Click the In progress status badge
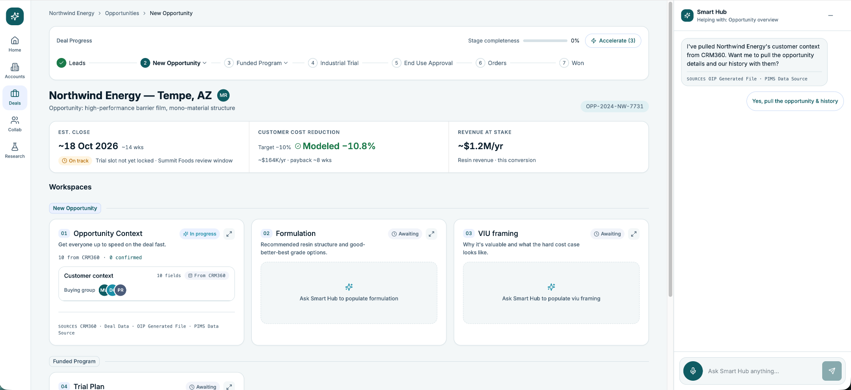 click(x=200, y=234)
